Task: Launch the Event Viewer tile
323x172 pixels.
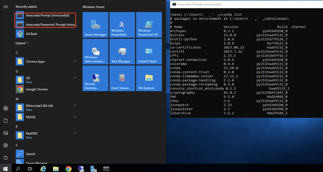Action: [x=122, y=78]
